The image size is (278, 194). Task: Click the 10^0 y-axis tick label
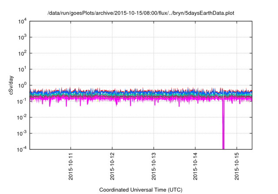[x=22, y=85]
